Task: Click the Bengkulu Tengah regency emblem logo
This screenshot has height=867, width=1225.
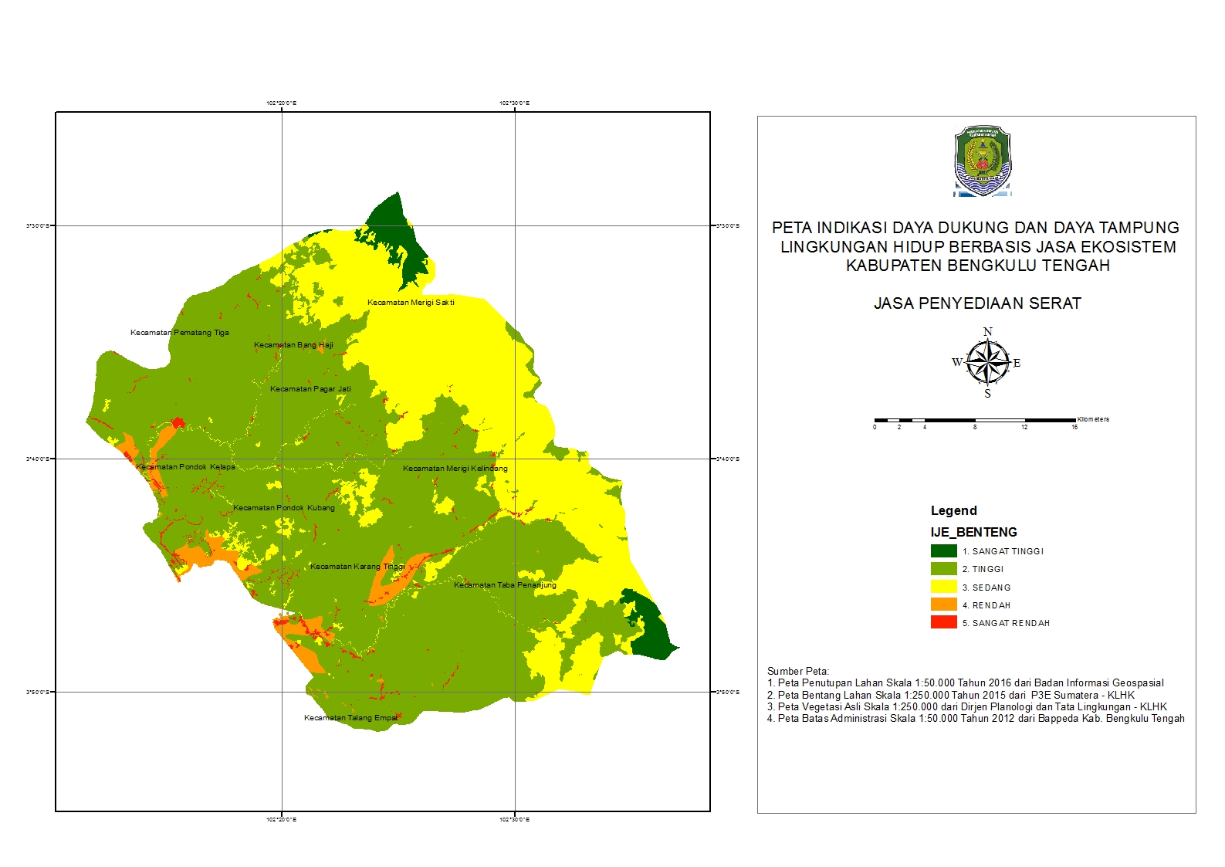Action: click(x=982, y=161)
